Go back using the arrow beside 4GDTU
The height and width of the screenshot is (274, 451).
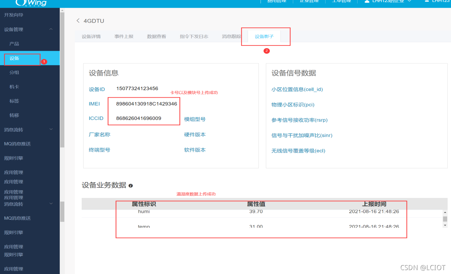pyautogui.click(x=78, y=21)
